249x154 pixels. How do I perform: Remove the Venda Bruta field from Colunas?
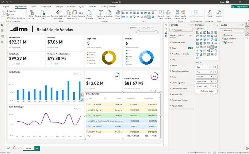[x=211, y=81]
